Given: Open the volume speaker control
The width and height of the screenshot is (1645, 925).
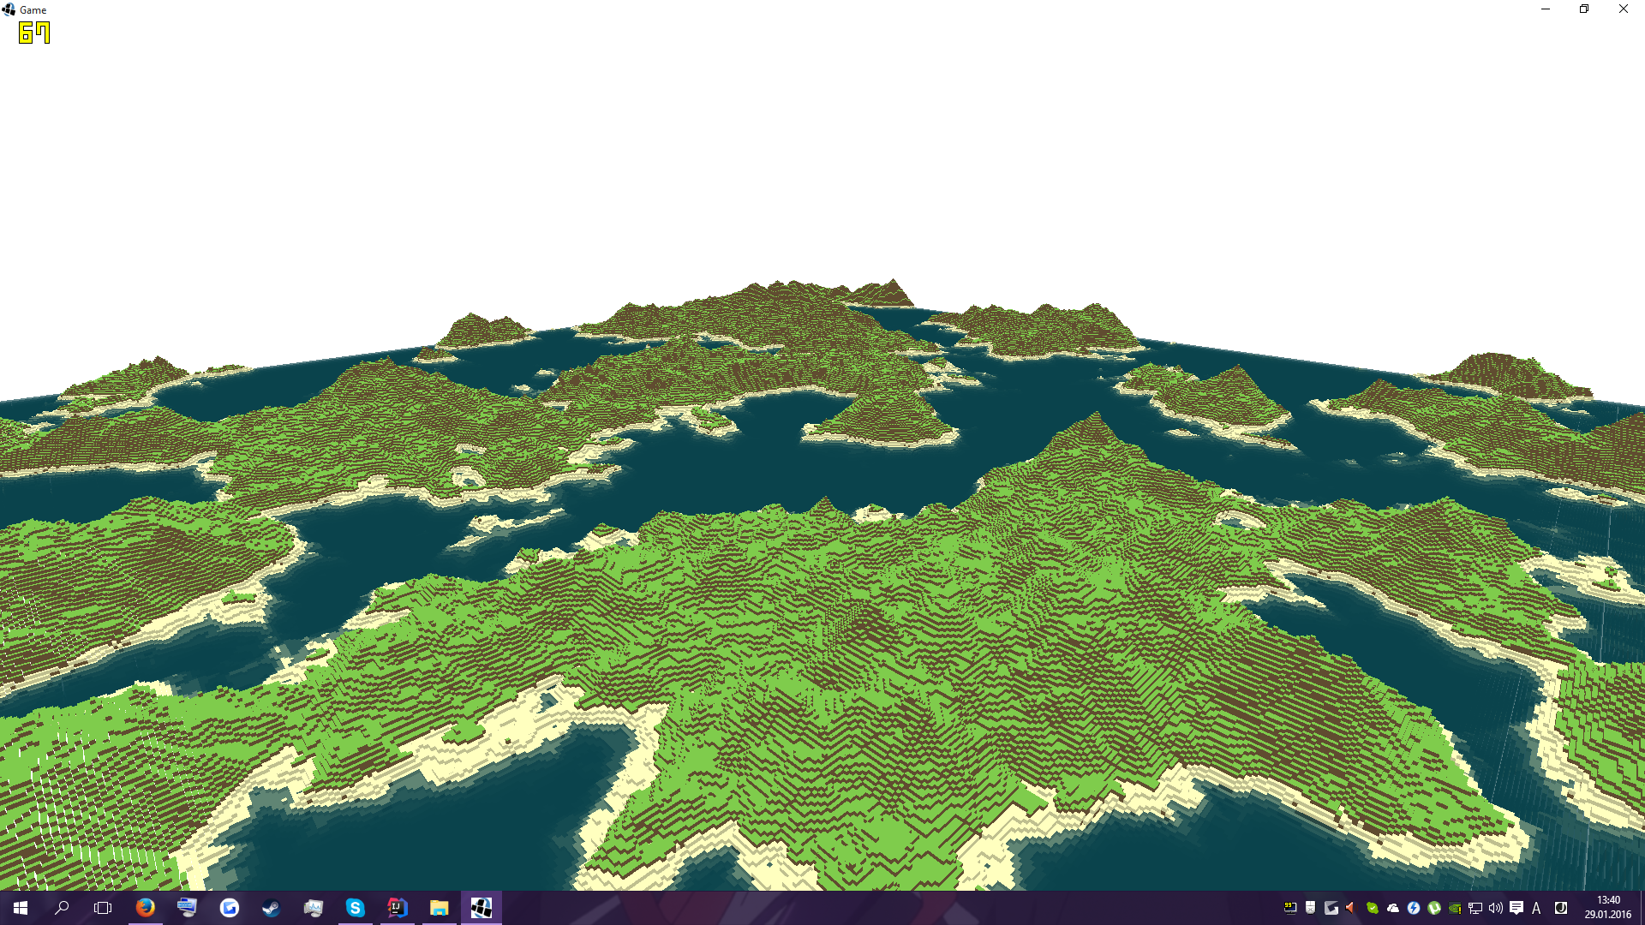Looking at the screenshot, I should 1496,908.
